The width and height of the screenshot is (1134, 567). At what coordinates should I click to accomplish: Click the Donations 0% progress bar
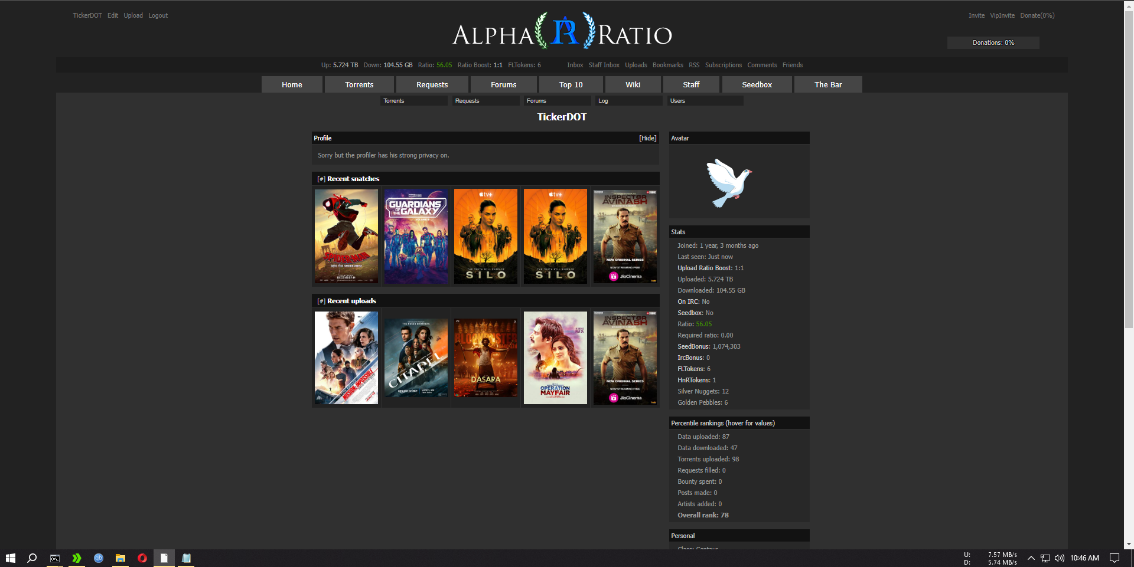point(993,42)
